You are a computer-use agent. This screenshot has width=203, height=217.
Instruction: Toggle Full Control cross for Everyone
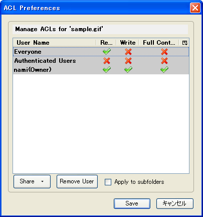(164, 52)
